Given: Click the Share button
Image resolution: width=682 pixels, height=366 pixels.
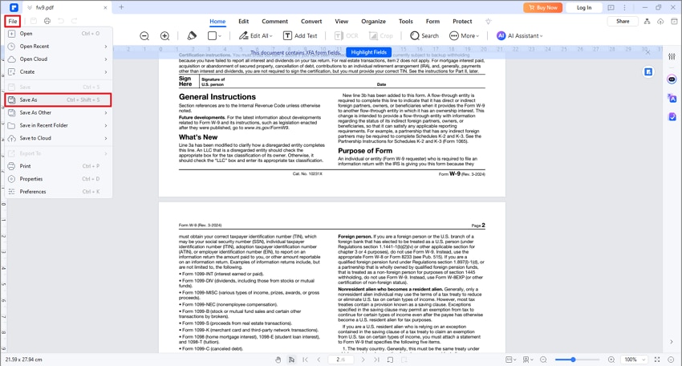Looking at the screenshot, I should coord(623,22).
